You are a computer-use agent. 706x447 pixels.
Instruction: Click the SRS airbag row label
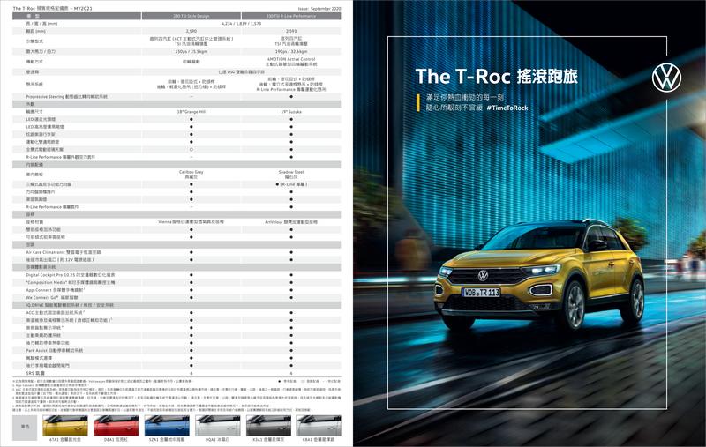click(35, 373)
